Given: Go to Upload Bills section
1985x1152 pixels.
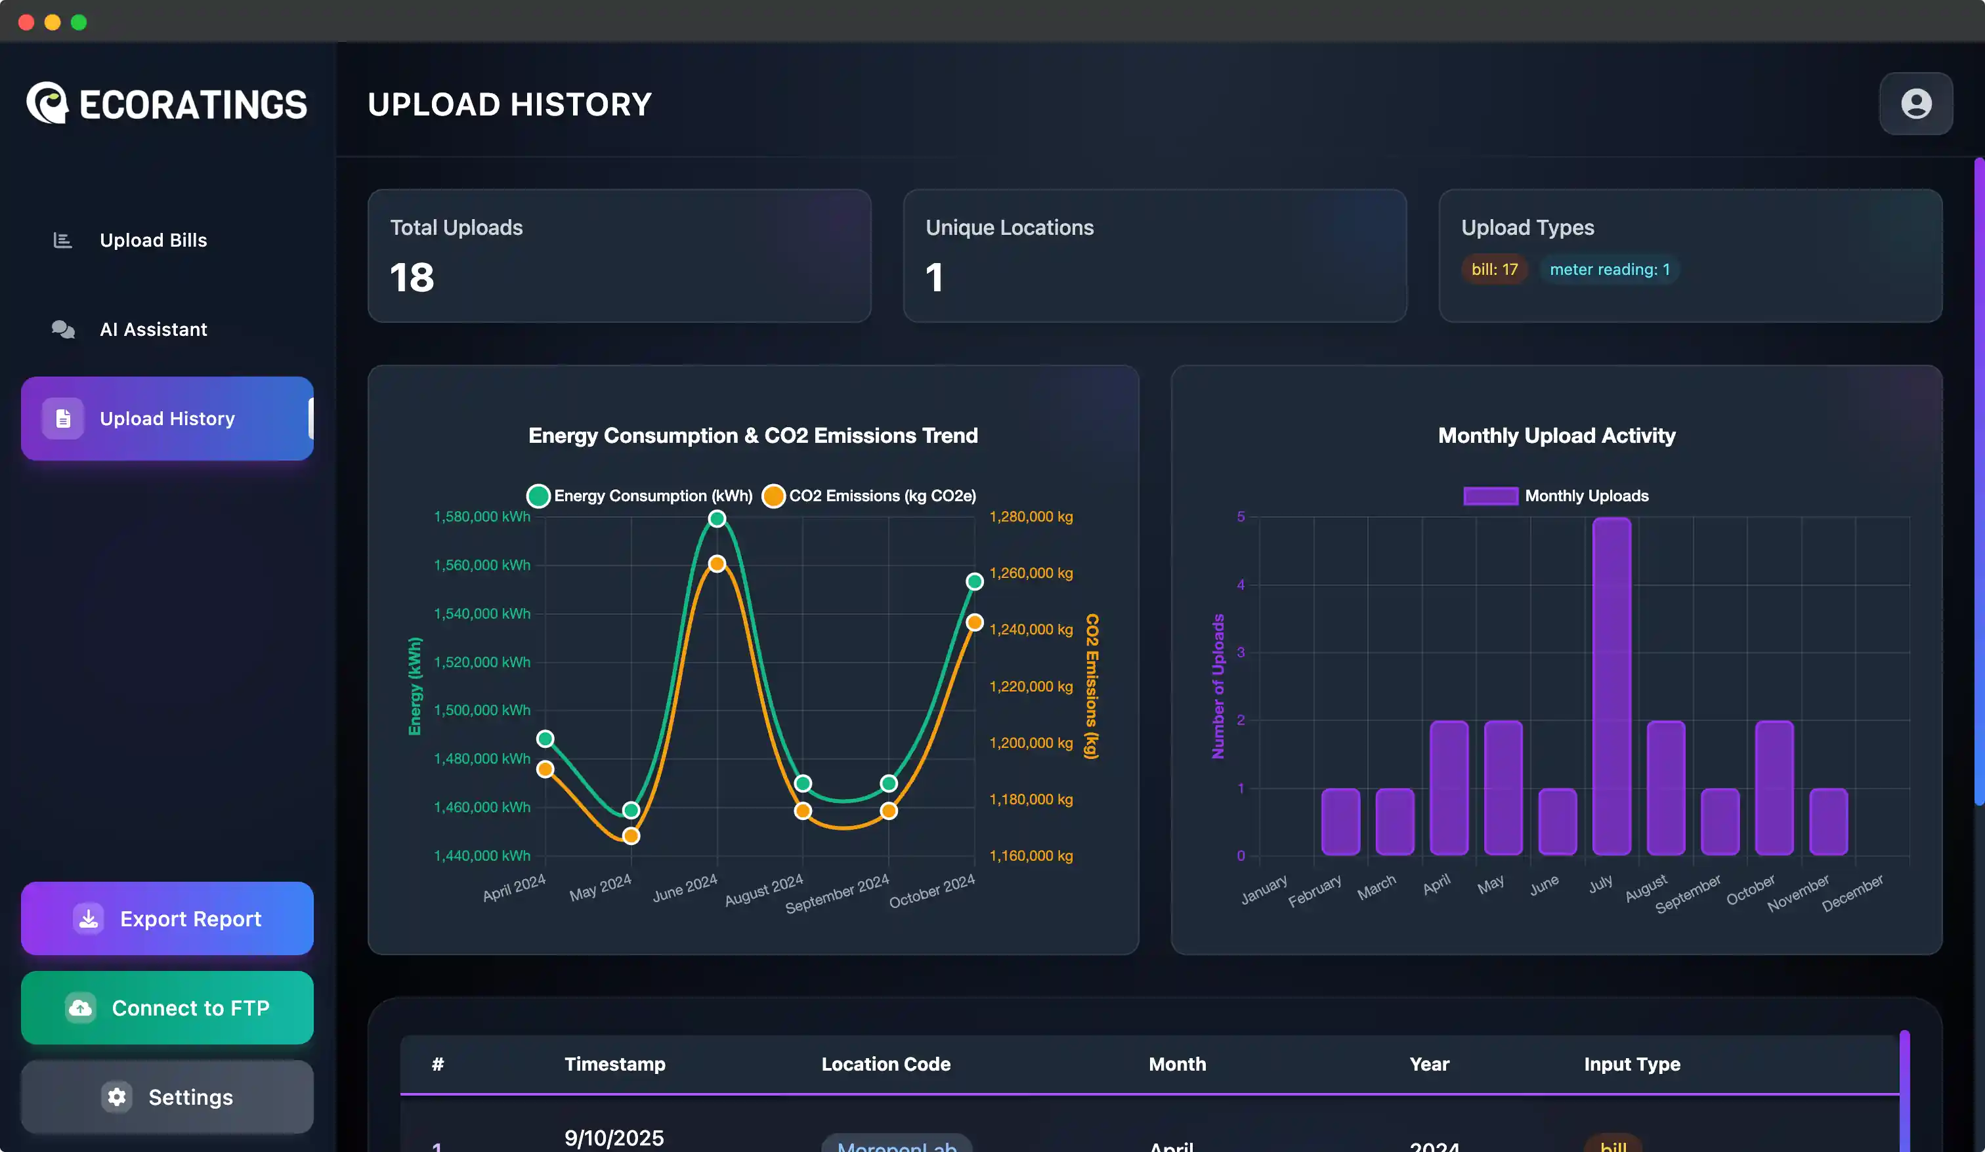Looking at the screenshot, I should click(153, 240).
